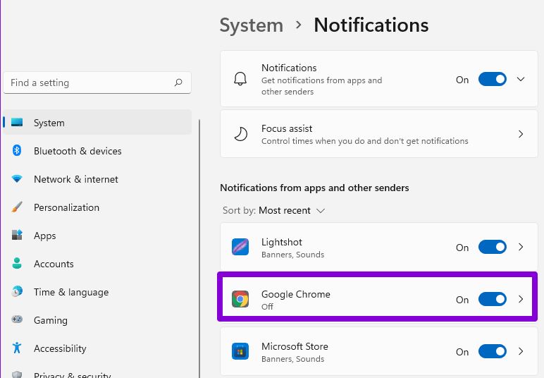Image resolution: width=544 pixels, height=378 pixels.
Task: Click the Apps icon in sidebar
Action: pyautogui.click(x=17, y=235)
